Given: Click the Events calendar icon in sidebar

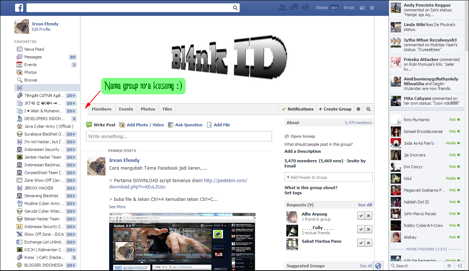Looking at the screenshot, I should tap(19, 65).
